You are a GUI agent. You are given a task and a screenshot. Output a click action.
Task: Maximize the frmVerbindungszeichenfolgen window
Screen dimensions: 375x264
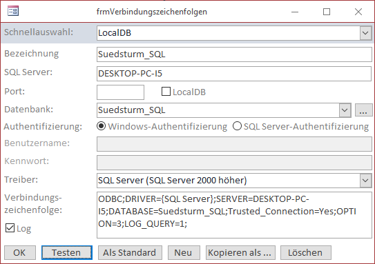327,12
